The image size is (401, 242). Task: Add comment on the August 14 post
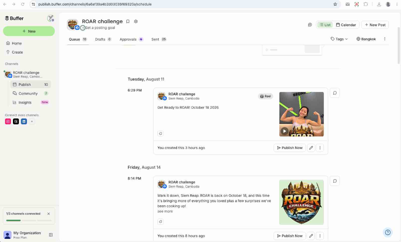pos(335,181)
